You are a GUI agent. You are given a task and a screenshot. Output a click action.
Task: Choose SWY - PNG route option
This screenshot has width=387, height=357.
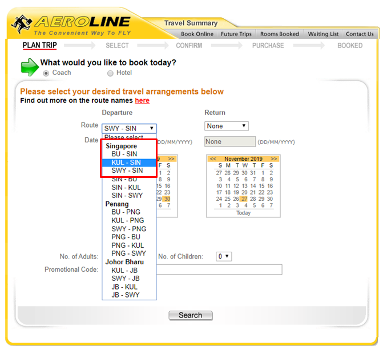point(129,229)
